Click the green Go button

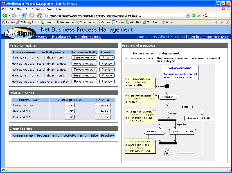point(196,16)
